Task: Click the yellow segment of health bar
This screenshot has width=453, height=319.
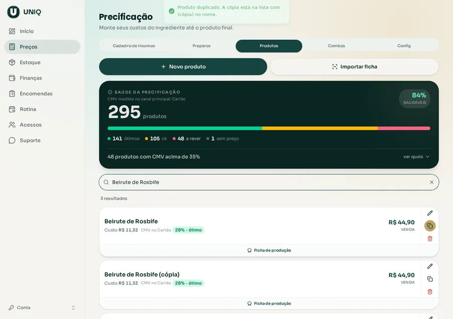Action: (x=320, y=129)
